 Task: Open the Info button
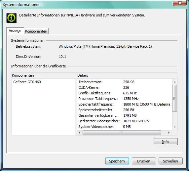166,142
